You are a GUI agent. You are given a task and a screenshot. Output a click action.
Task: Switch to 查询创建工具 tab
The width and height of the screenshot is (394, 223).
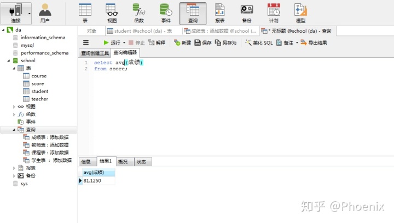[x=95, y=53]
